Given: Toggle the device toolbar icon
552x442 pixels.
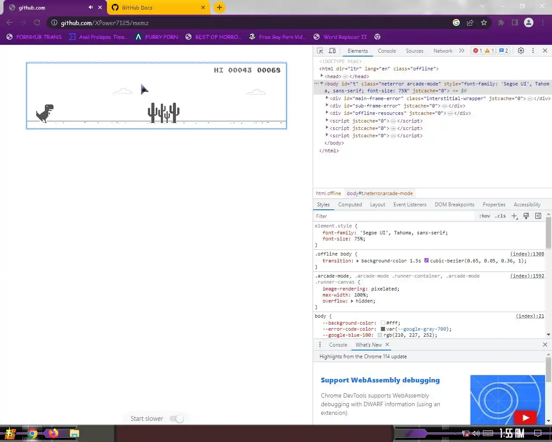Looking at the screenshot, I should pyautogui.click(x=332, y=51).
